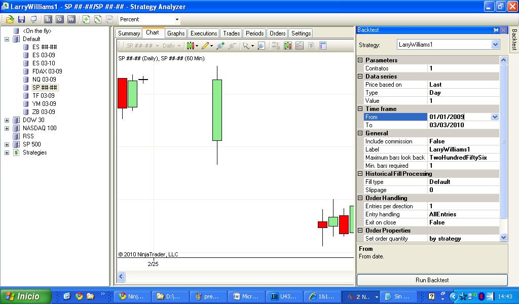Image resolution: width=519 pixels, height=304 pixels.
Task: Click the save results disk icon
Action: click(21, 19)
